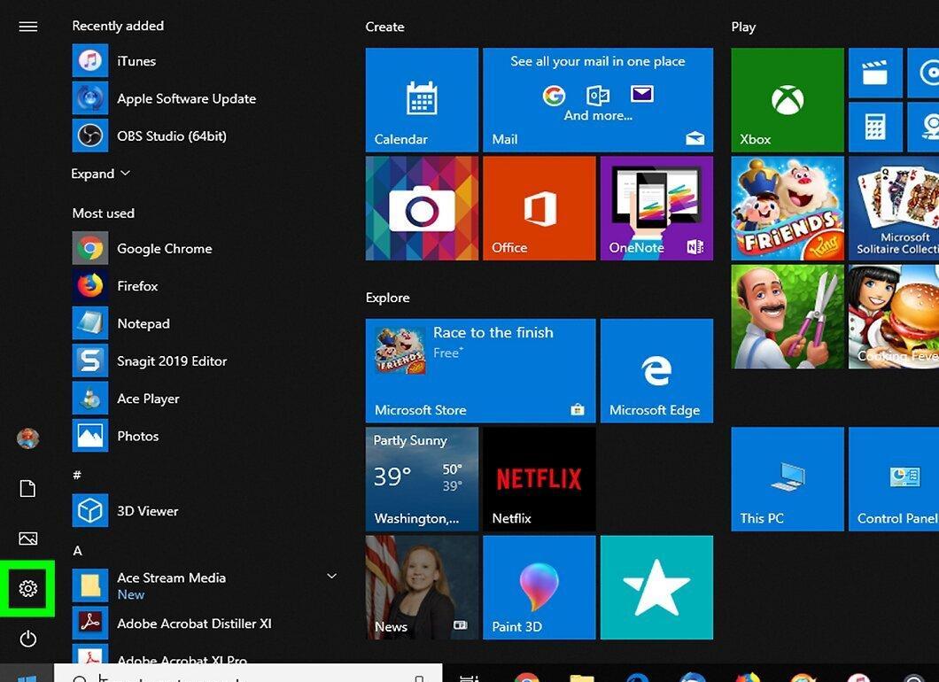Click the Power button icon
The image size is (939, 682).
click(27, 639)
